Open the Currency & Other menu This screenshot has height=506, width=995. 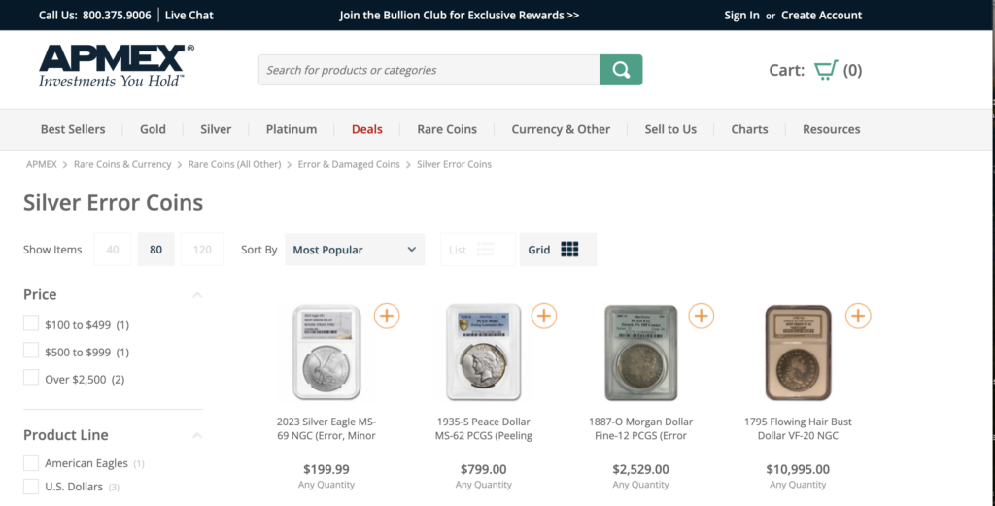561,129
